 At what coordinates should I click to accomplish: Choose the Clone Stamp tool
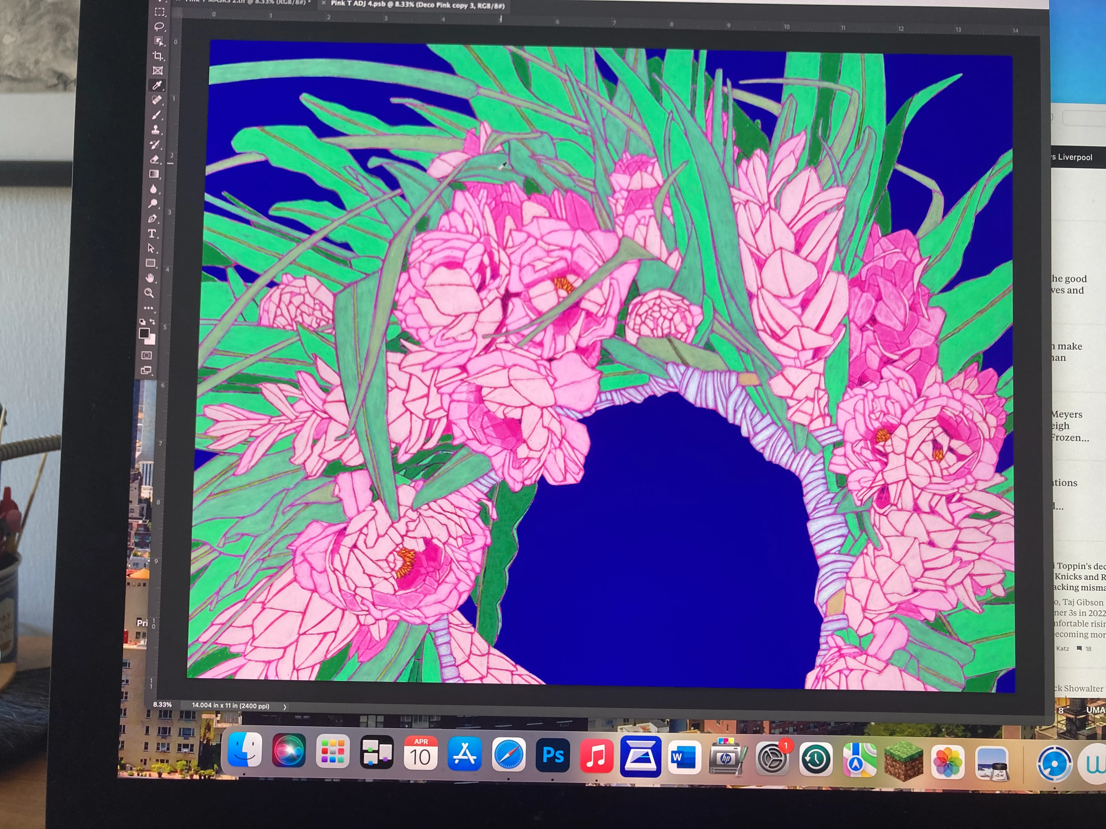[156, 130]
